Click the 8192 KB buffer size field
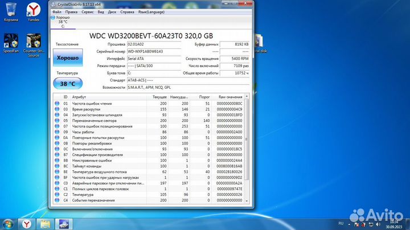 (235, 44)
